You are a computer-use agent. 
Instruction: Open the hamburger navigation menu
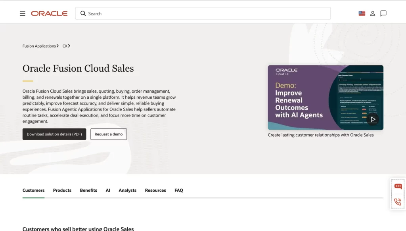coord(23,13)
